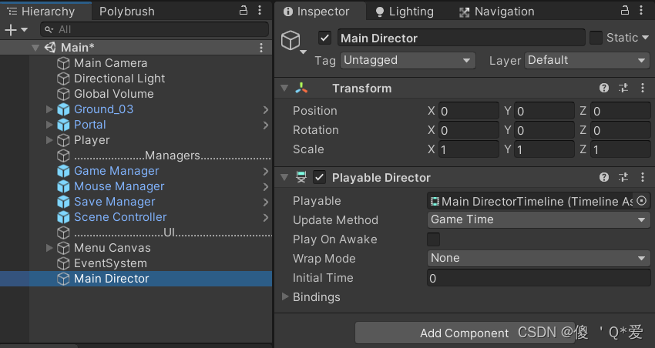
Task: Expand the Bindings section
Action: click(x=286, y=296)
